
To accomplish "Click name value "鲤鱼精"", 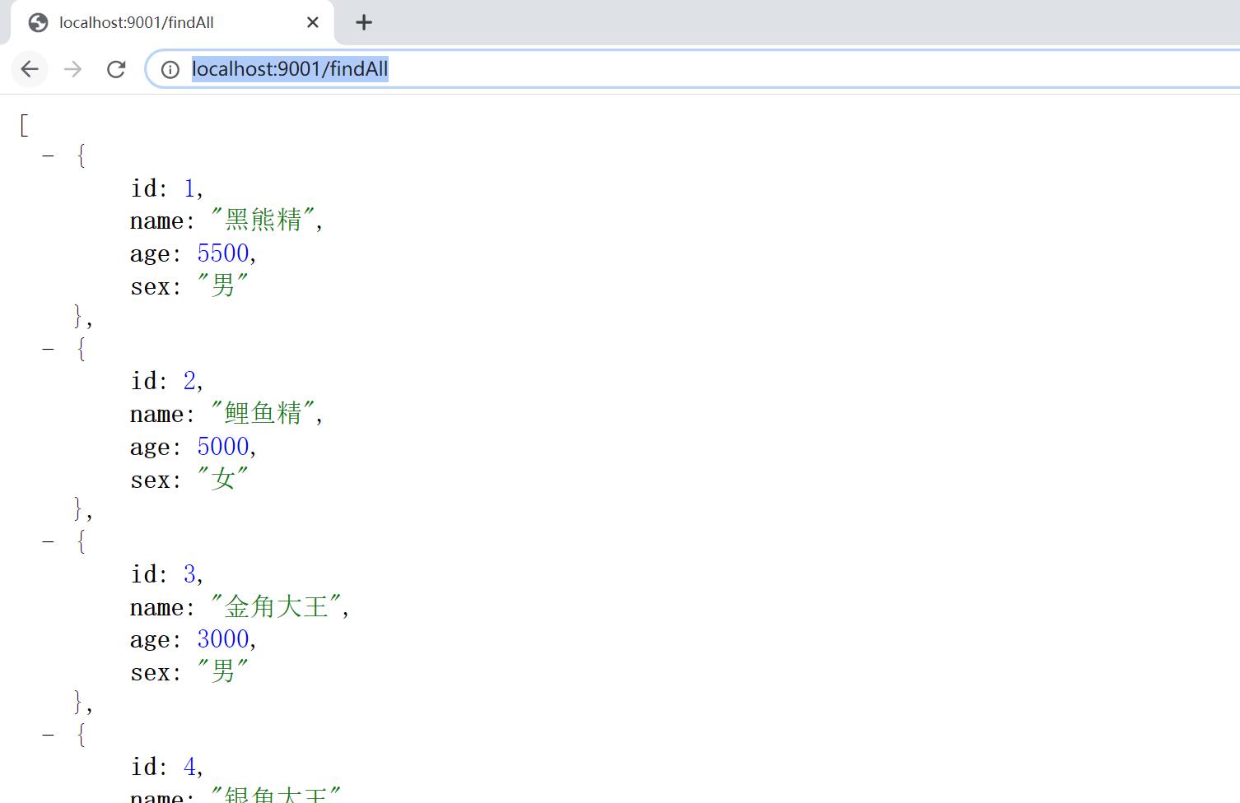I will click(263, 412).
